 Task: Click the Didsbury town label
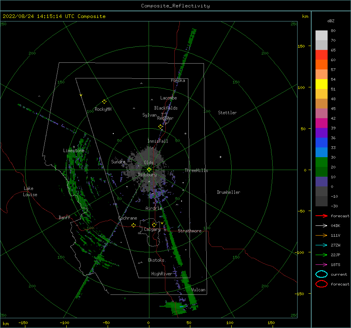pos(147,175)
